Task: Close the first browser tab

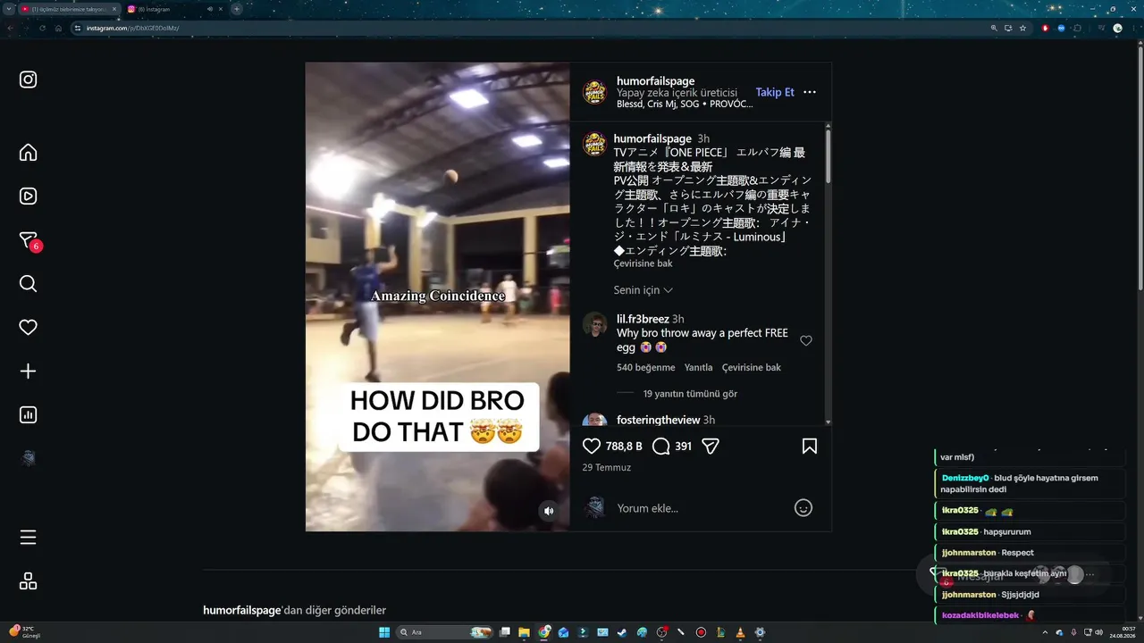Action: coord(114,9)
